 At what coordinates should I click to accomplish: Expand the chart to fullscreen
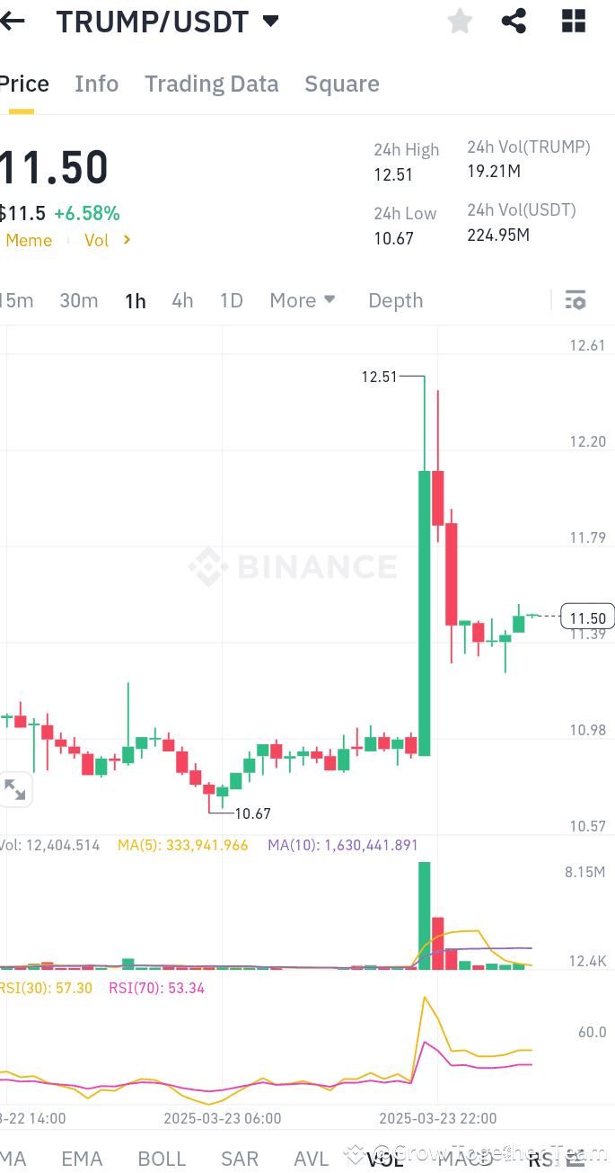coord(15,788)
